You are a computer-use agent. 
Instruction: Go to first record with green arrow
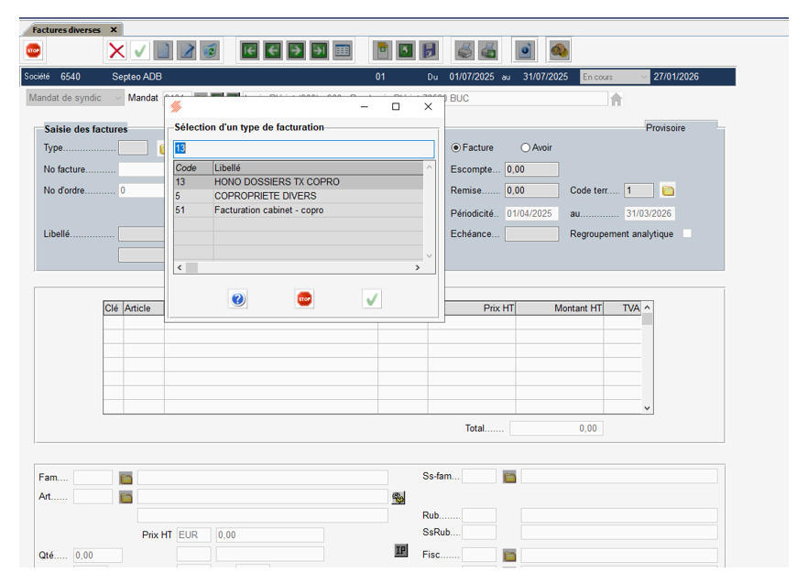[248, 50]
